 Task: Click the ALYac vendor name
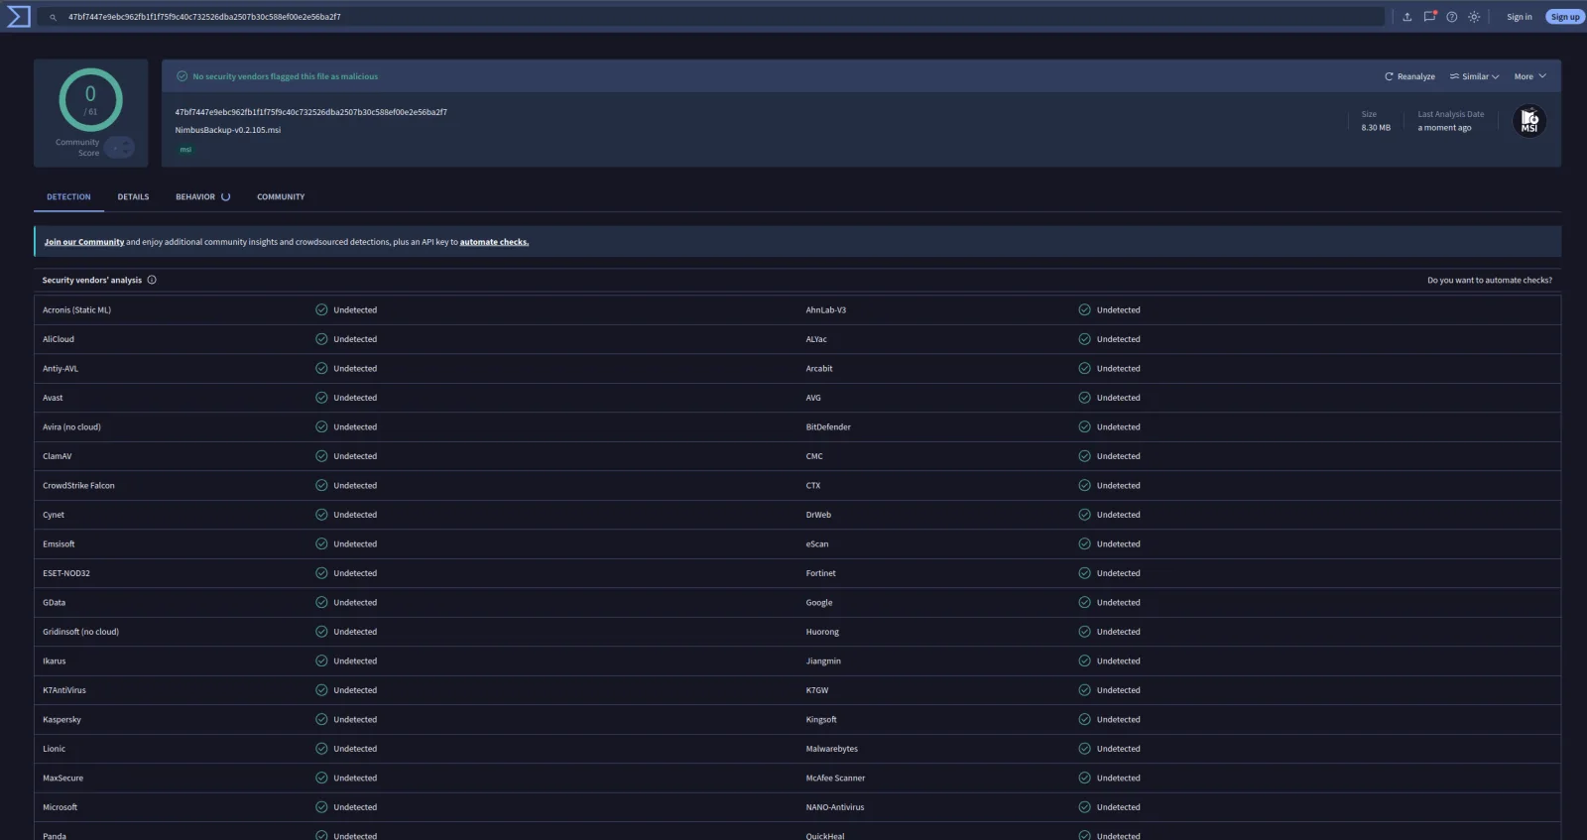coord(816,339)
